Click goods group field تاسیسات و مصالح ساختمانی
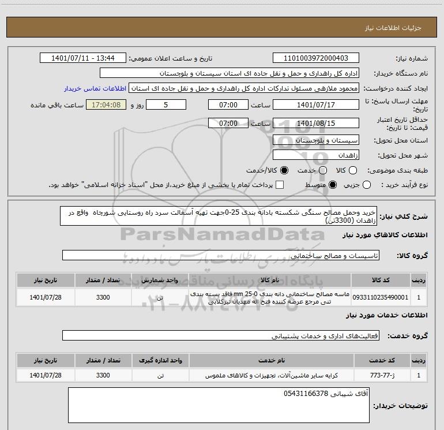Image resolution: width=444 pixels, height=430 pixels. (221, 255)
